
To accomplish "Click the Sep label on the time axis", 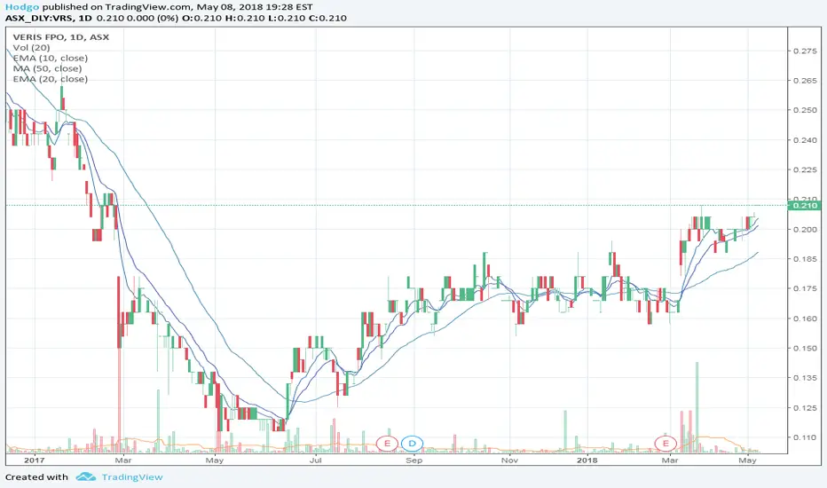I will [x=414, y=460].
